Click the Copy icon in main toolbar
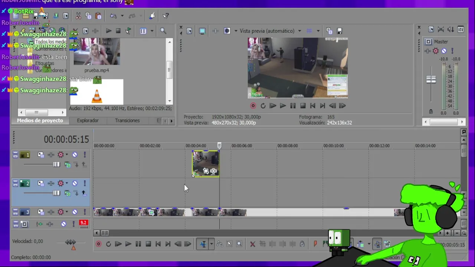475x267 pixels. click(x=88, y=16)
